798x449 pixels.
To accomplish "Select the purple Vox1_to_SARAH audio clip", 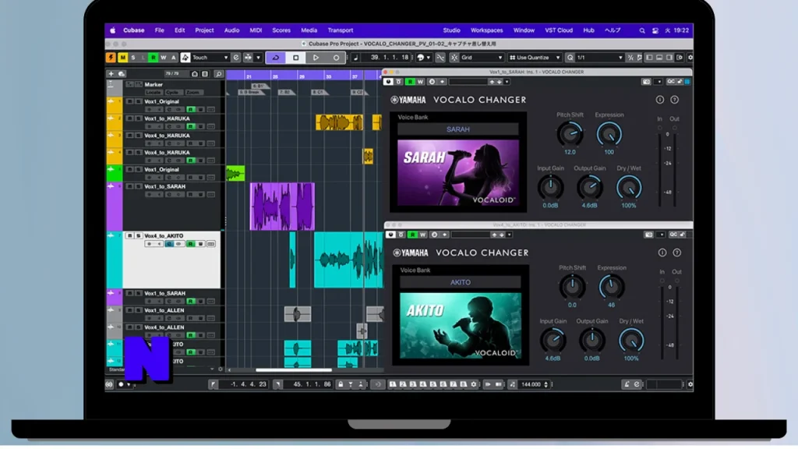I will click(x=282, y=206).
